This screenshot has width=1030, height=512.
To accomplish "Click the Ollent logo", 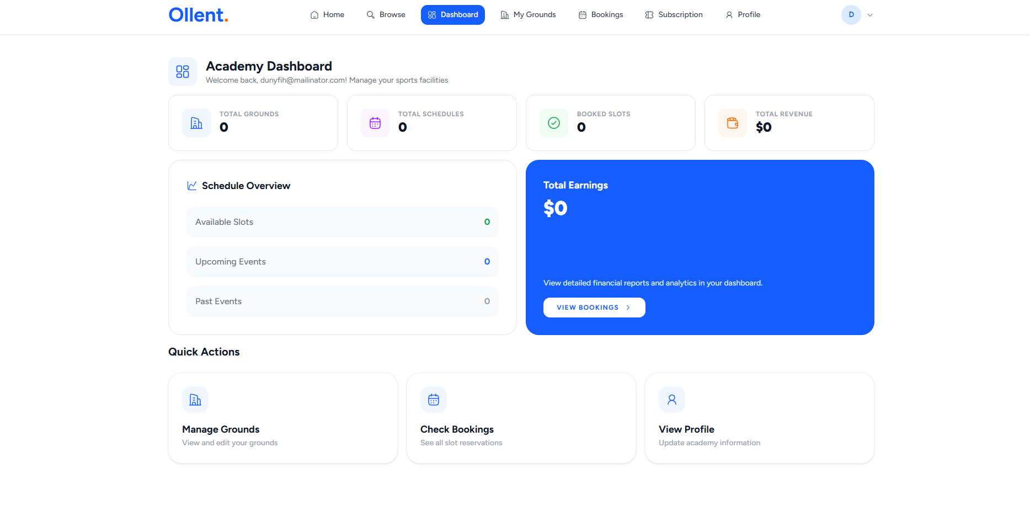I will point(199,15).
